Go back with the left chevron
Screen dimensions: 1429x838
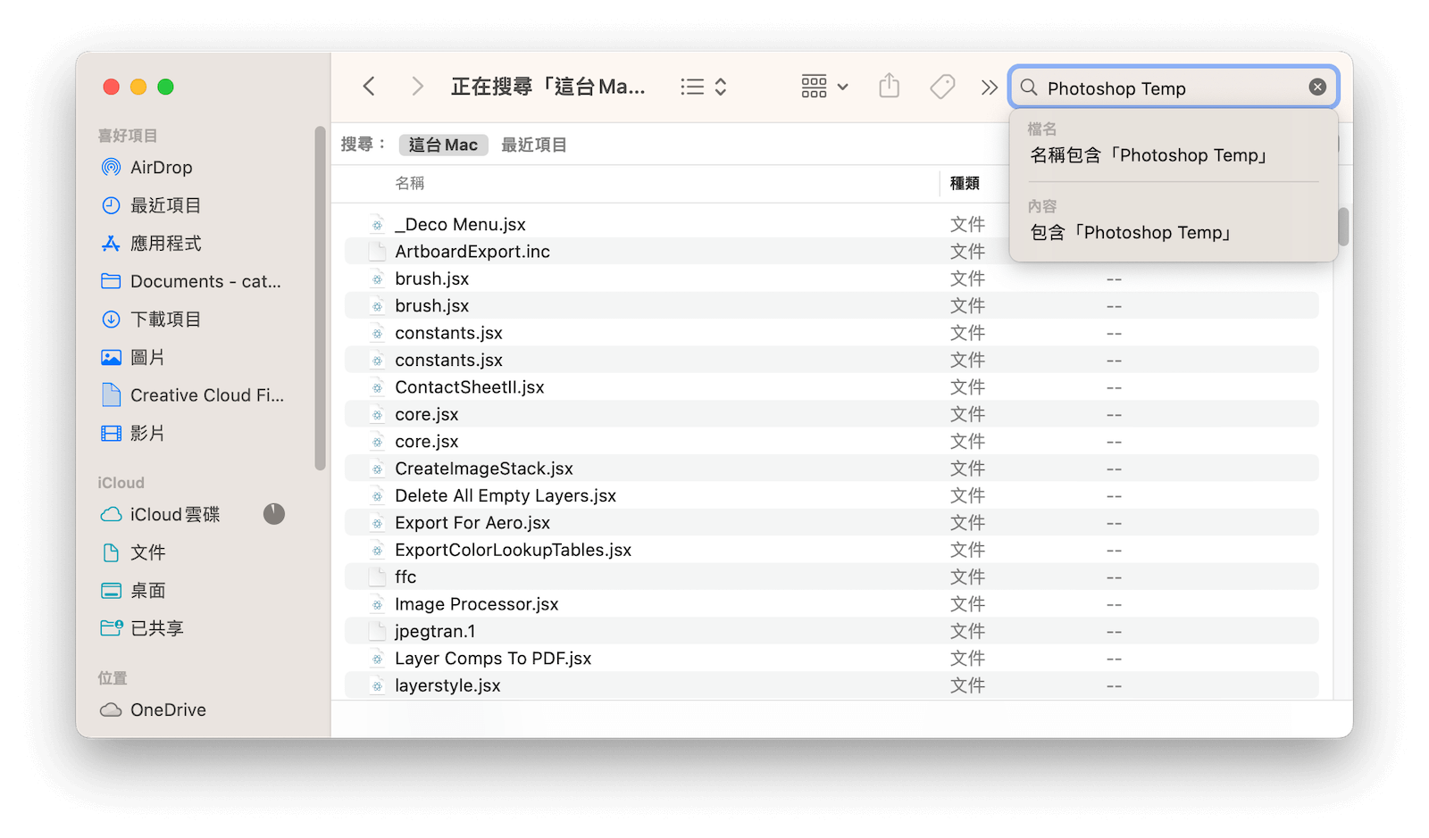(x=369, y=87)
